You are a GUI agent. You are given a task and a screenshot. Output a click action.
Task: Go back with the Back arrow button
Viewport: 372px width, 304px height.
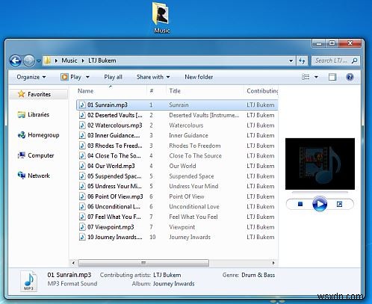click(16, 61)
